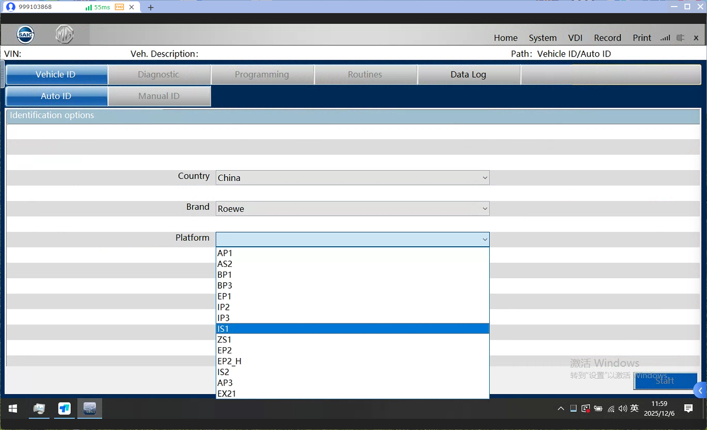Open the VDS app in the taskbar
The height and width of the screenshot is (430, 707).
pos(89,408)
